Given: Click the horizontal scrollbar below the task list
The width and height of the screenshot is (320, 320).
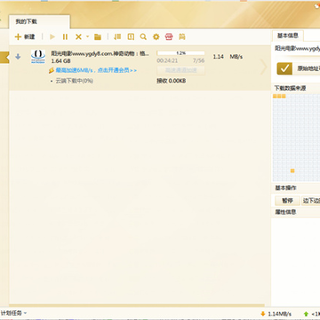Looking at the screenshot, I should (137, 305).
